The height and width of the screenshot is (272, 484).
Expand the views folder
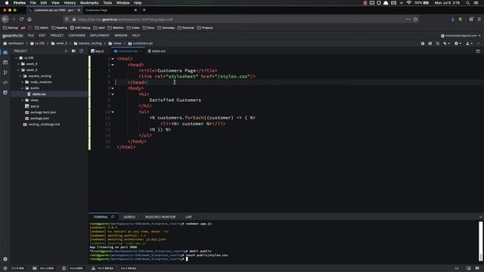pyautogui.click(x=23, y=100)
